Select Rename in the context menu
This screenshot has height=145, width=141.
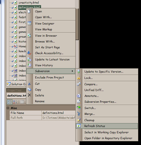click(x=51, y=101)
